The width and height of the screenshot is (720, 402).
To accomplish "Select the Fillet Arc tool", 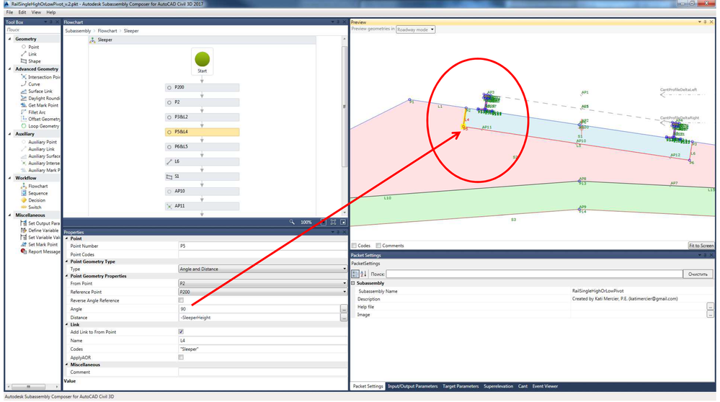I will [33, 112].
